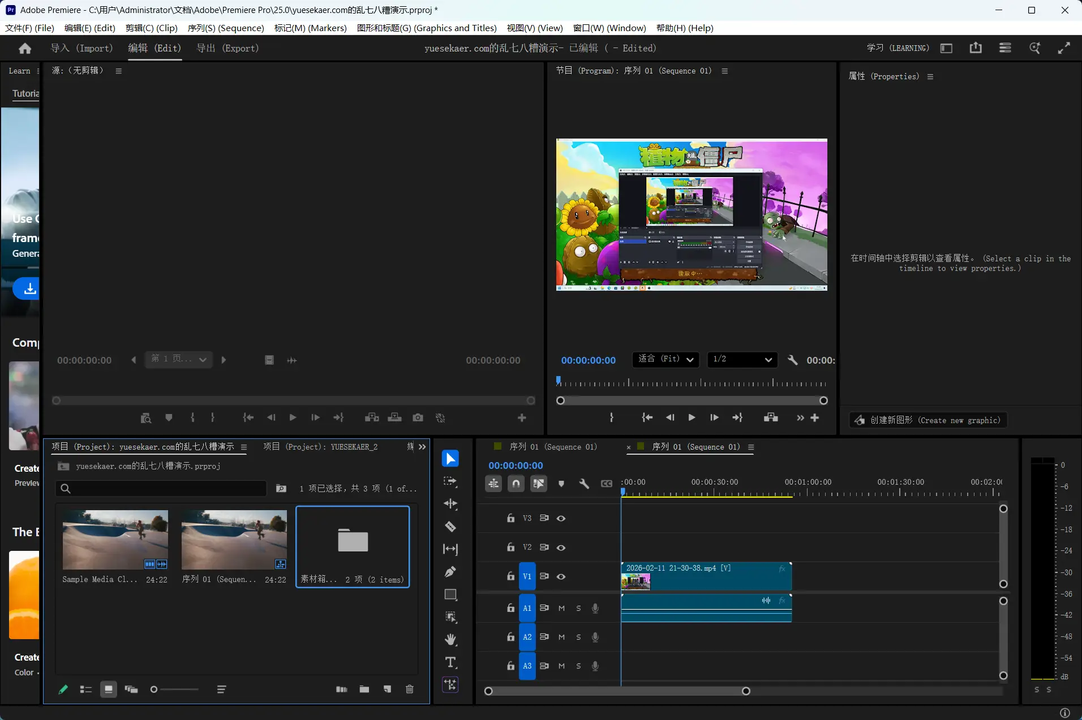Click timeline display settings wrench
Viewport: 1082px width, 720px height.
[584, 484]
